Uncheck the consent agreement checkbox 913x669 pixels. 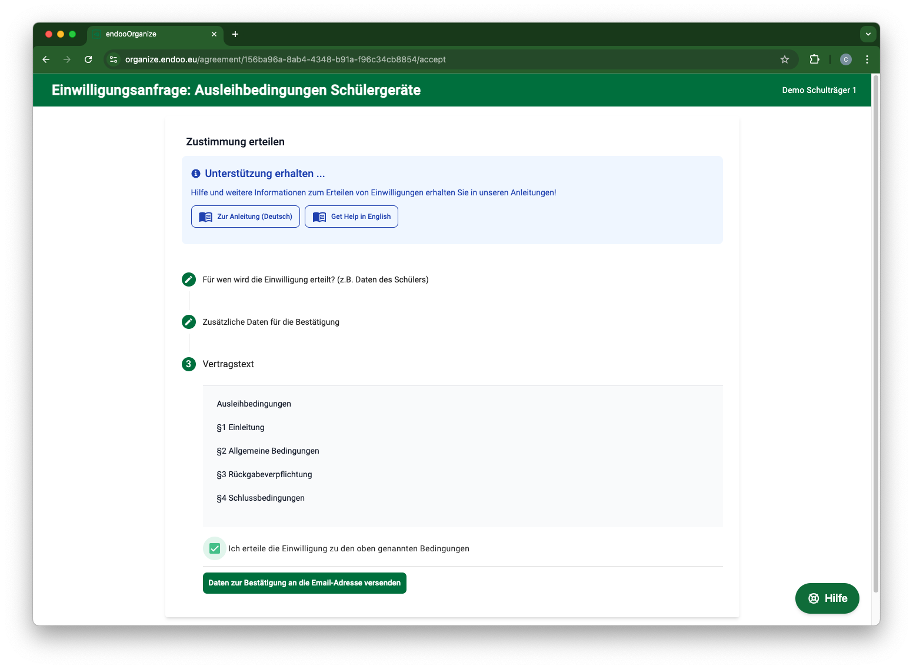point(215,548)
